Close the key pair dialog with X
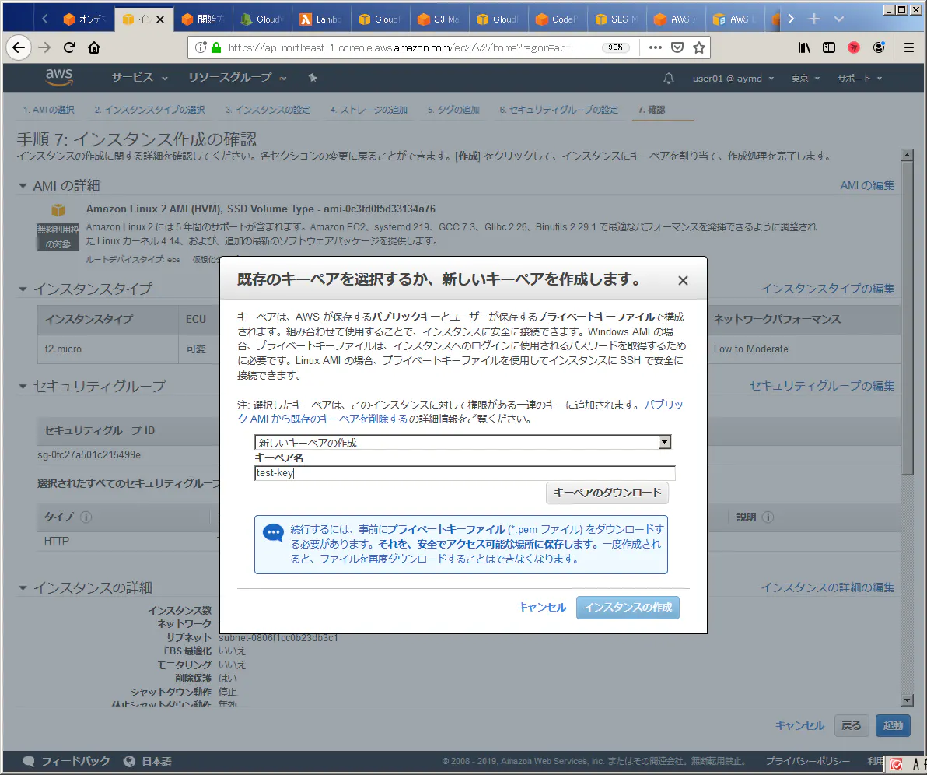 pos(683,280)
